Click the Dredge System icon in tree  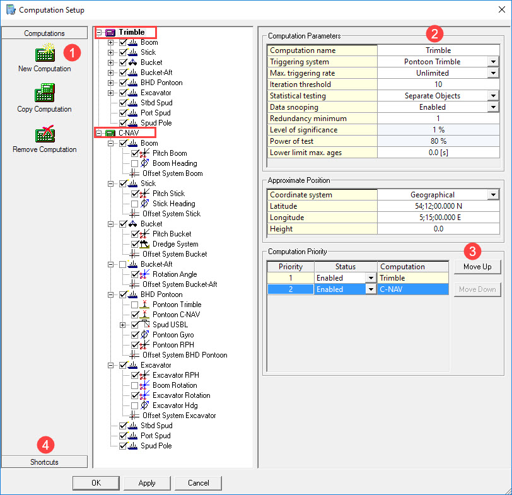tap(144, 244)
